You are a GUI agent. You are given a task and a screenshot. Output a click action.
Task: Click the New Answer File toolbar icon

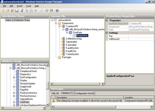[x=4, y=11]
